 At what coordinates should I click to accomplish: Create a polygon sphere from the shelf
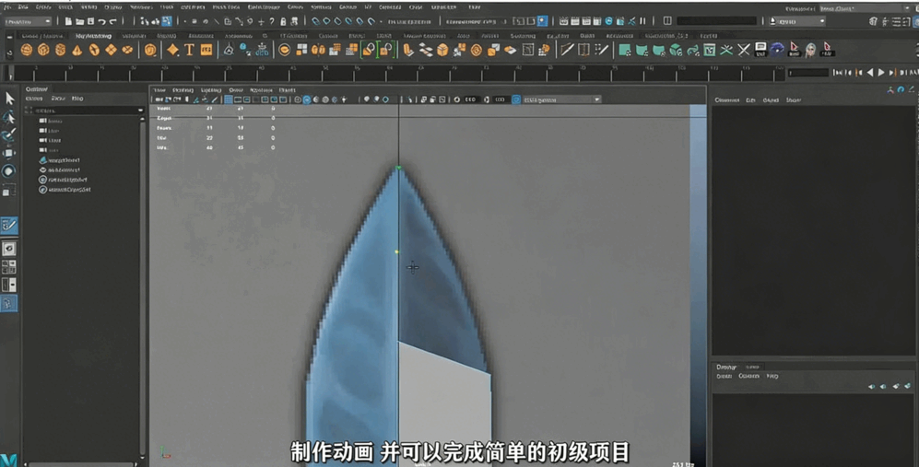point(27,50)
